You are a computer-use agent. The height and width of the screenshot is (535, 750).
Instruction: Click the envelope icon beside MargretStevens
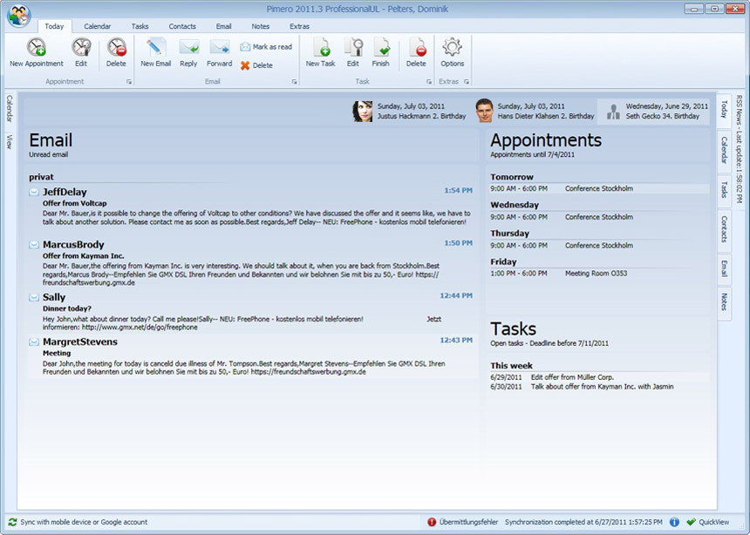tap(34, 342)
